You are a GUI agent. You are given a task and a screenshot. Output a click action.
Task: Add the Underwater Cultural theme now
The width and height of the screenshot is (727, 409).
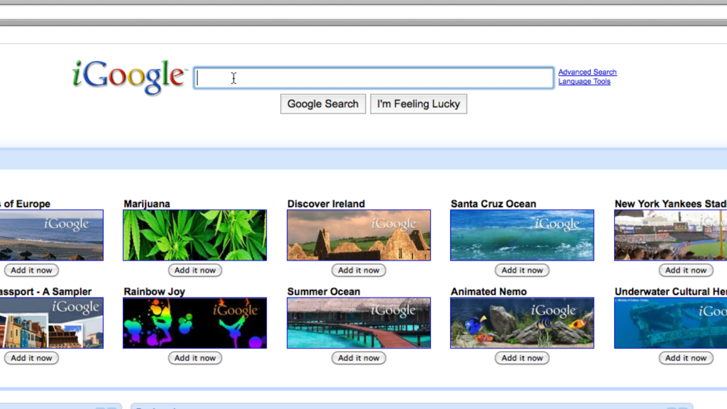[686, 358]
